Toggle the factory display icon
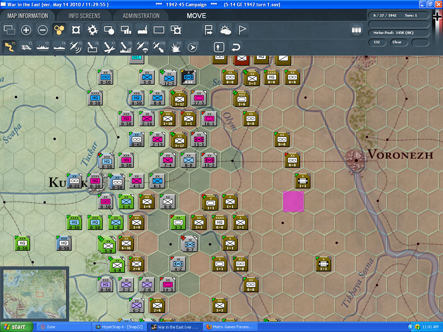The image size is (443, 332). pyautogui.click(x=142, y=30)
